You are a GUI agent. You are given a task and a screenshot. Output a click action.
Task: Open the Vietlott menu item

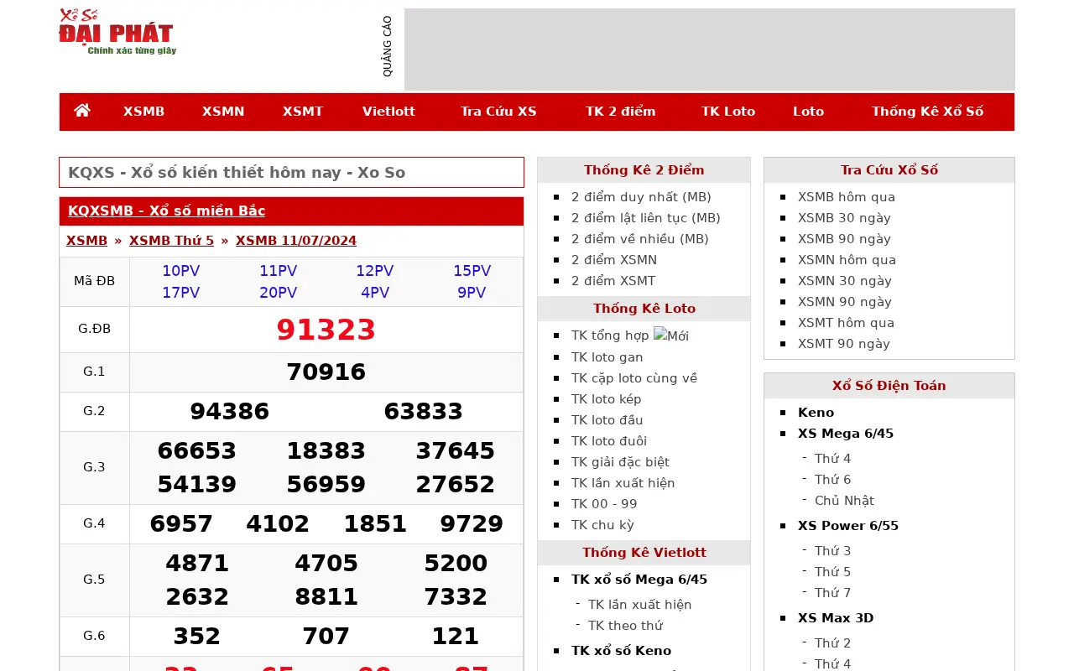coord(388,112)
